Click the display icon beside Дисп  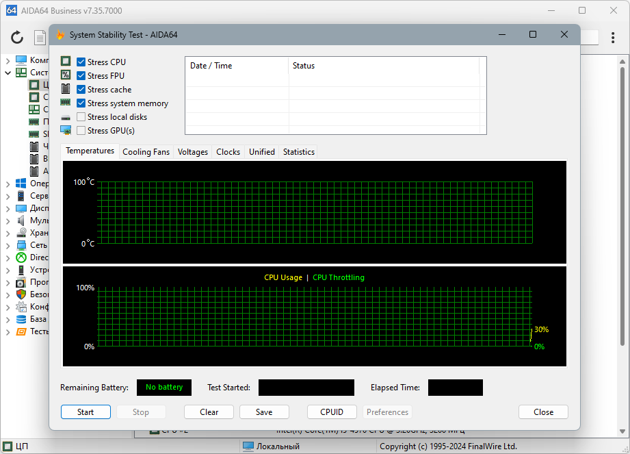pyautogui.click(x=21, y=208)
